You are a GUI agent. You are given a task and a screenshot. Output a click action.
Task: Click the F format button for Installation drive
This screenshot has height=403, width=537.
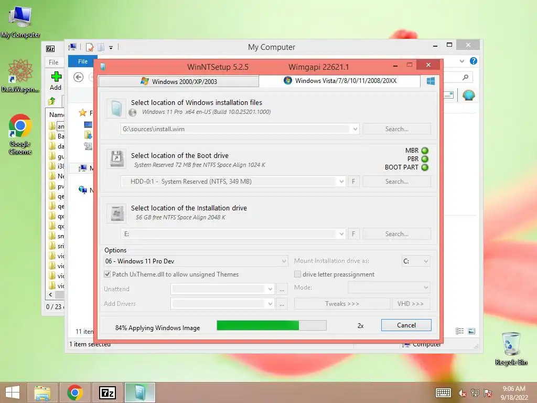[353, 234]
